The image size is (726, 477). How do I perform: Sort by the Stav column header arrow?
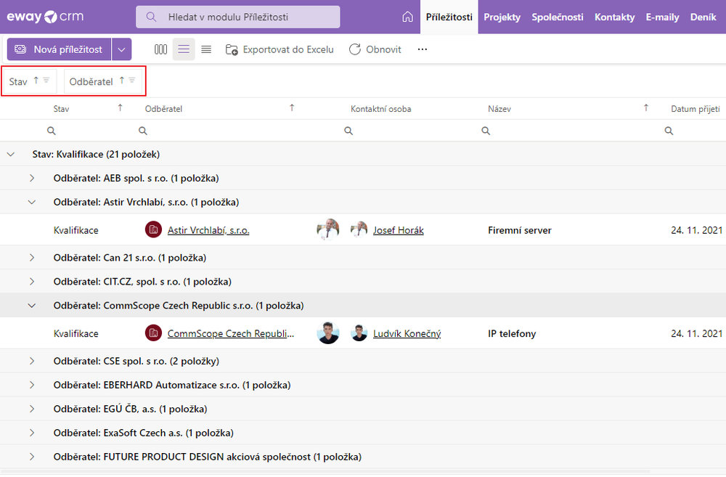click(x=120, y=108)
